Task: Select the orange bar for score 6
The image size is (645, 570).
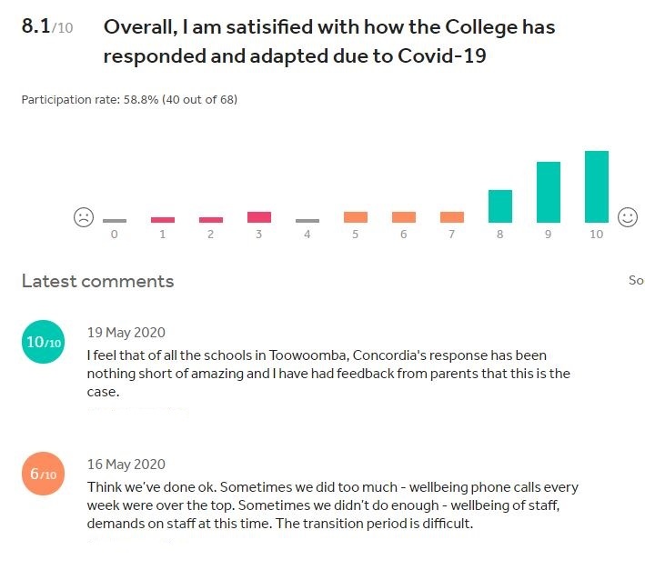Action: (x=404, y=217)
